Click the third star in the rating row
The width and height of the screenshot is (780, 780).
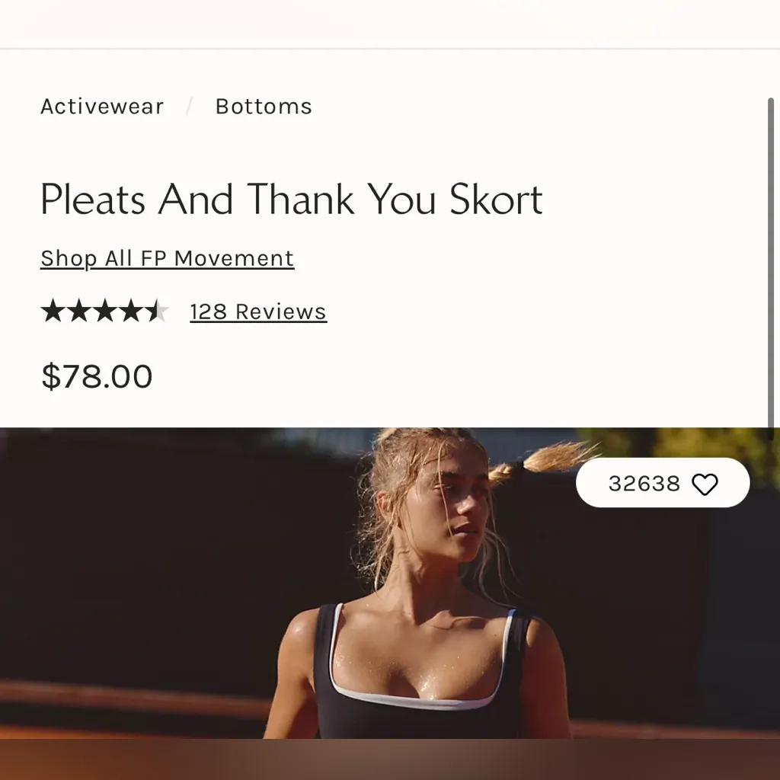click(106, 311)
